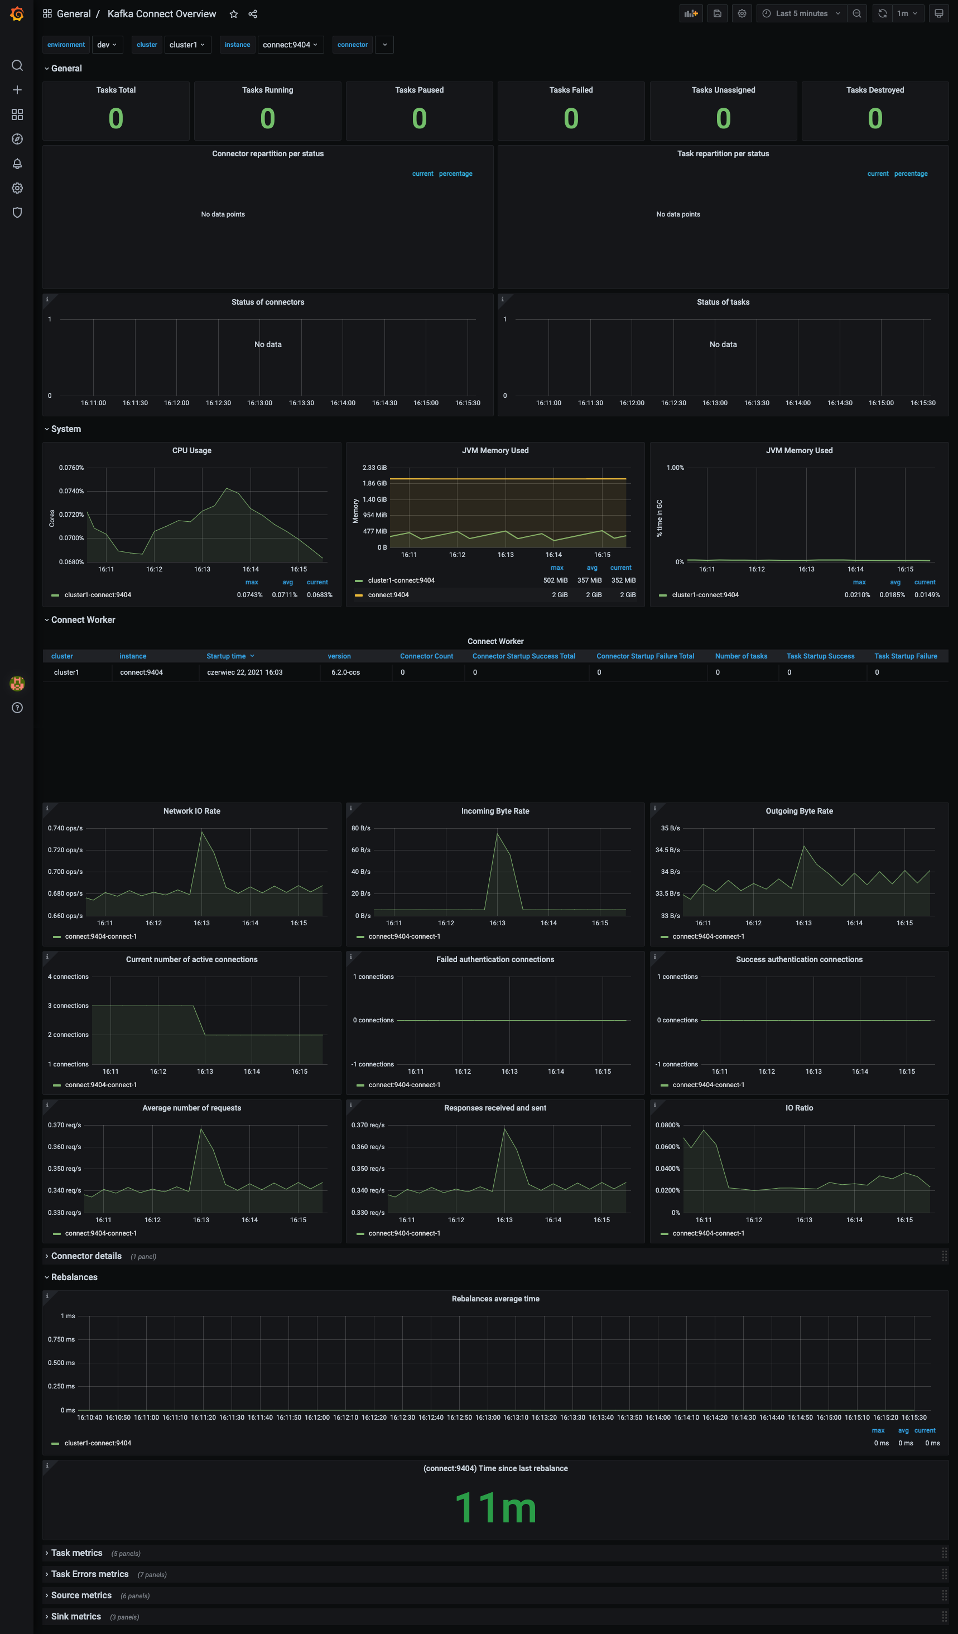Toggle cluster1-connect:9404 series in CPU Usage legend
This screenshot has height=1634, width=958.
[x=98, y=594]
